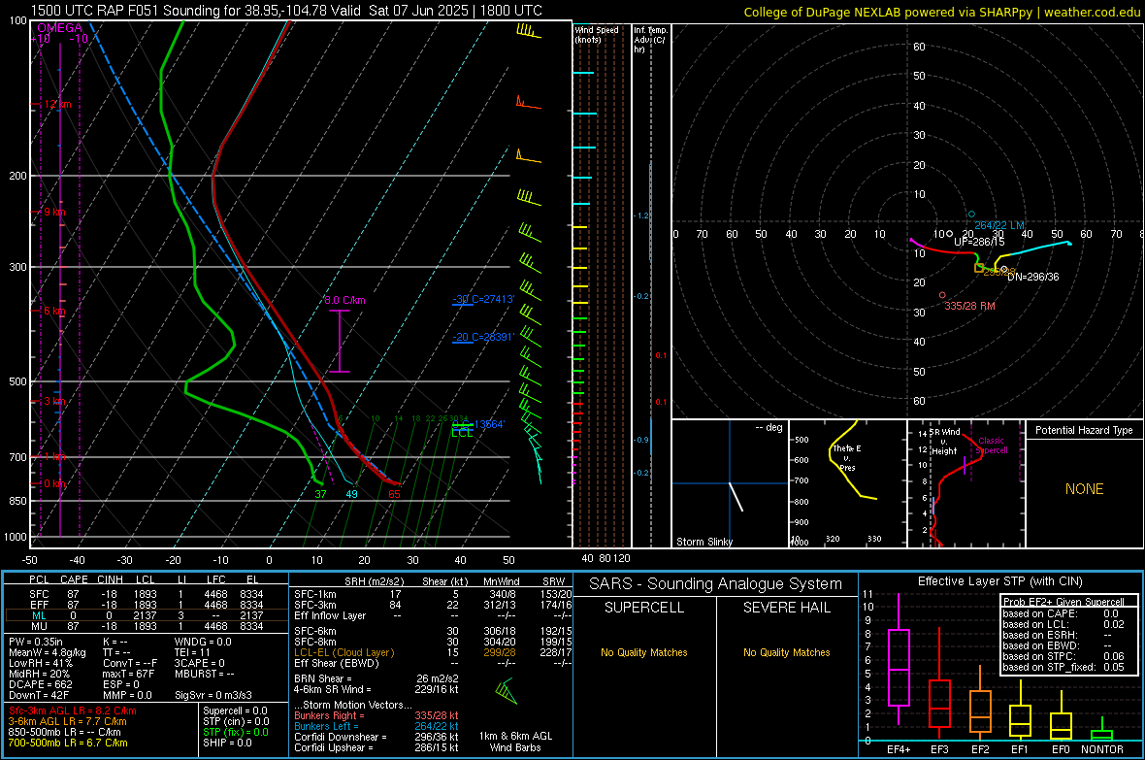Click the Inf. Temp. Adv. header

pyautogui.click(x=650, y=40)
